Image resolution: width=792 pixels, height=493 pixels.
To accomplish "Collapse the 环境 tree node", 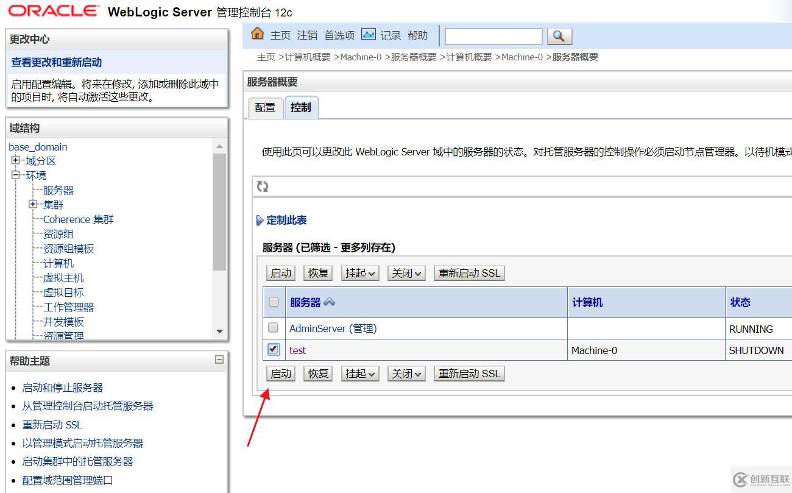I will pos(16,175).
